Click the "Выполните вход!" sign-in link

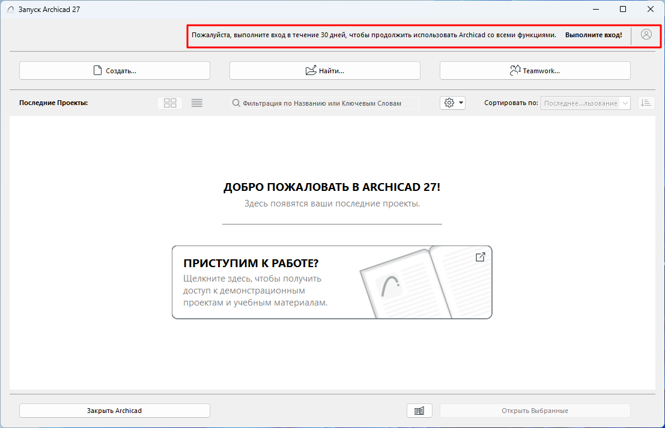[x=594, y=35]
